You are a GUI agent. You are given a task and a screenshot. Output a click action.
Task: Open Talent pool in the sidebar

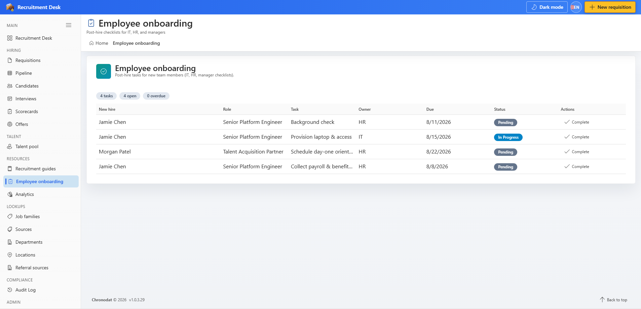tap(41, 146)
